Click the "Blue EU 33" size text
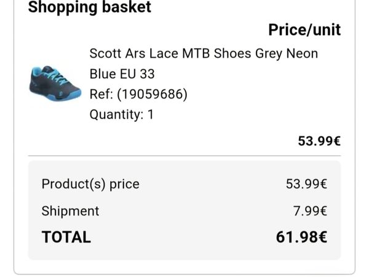Image resolution: width=369 pixels, height=277 pixels. [122, 74]
